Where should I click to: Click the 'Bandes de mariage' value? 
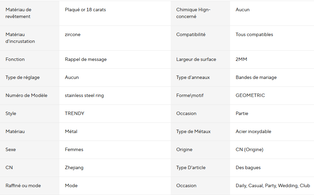click(x=256, y=77)
